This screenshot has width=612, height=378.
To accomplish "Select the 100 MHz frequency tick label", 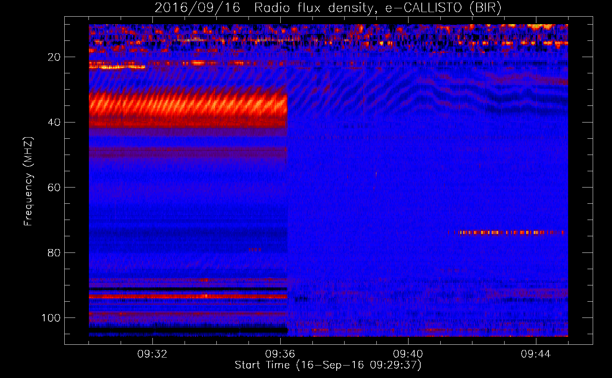I will 51,318.
